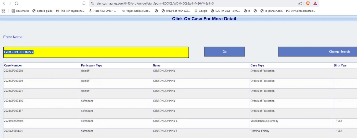Open Brave Shields lion icon
The width and height of the screenshot is (357, 138).
click(x=308, y=3)
